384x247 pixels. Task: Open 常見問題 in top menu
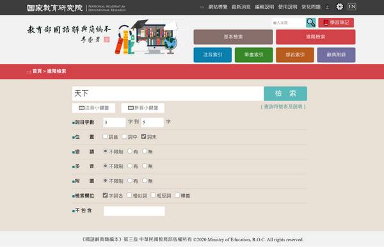(x=311, y=7)
